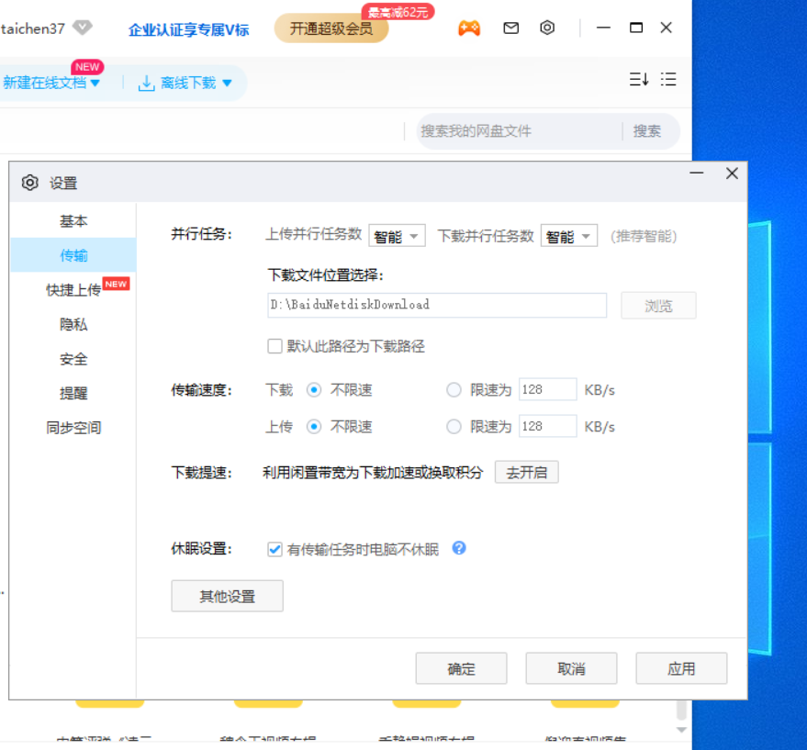Open the 隐私 settings tab
The width and height of the screenshot is (807, 750).
tap(73, 324)
